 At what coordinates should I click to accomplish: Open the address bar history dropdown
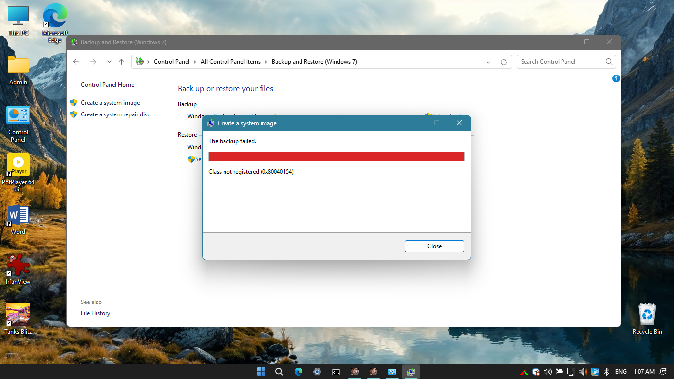(x=488, y=62)
